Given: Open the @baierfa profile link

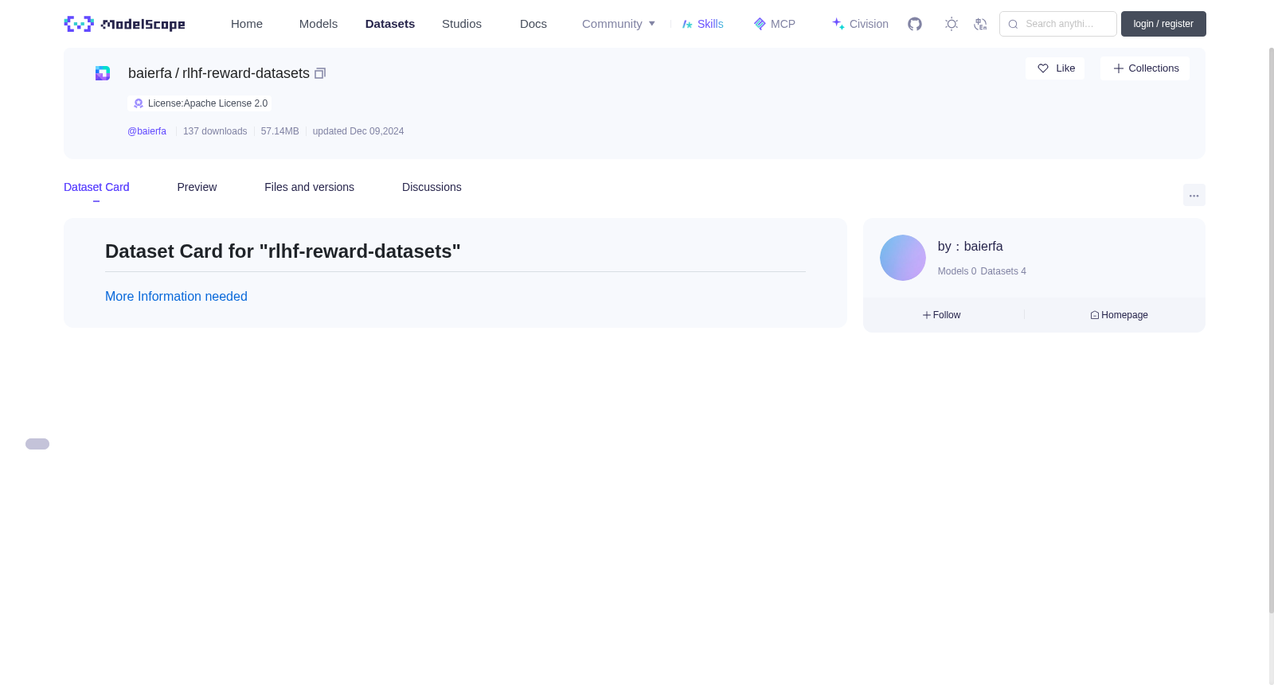Looking at the screenshot, I should pos(147,131).
